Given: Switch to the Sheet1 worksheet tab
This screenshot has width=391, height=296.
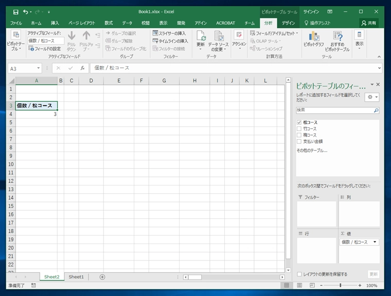Looking at the screenshot, I should point(76,277).
